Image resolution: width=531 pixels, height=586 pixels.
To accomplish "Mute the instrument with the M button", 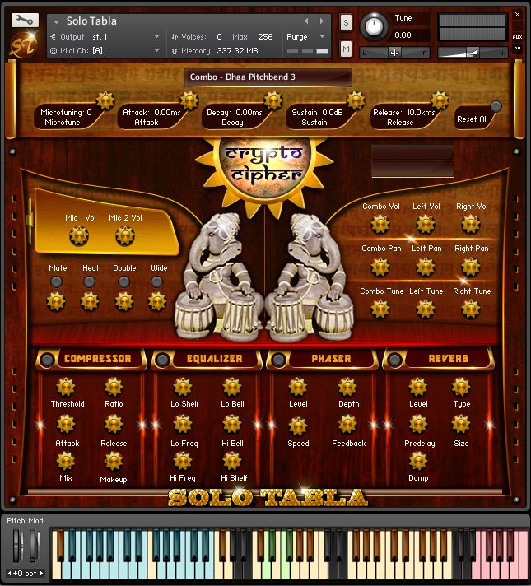I will coord(346,49).
